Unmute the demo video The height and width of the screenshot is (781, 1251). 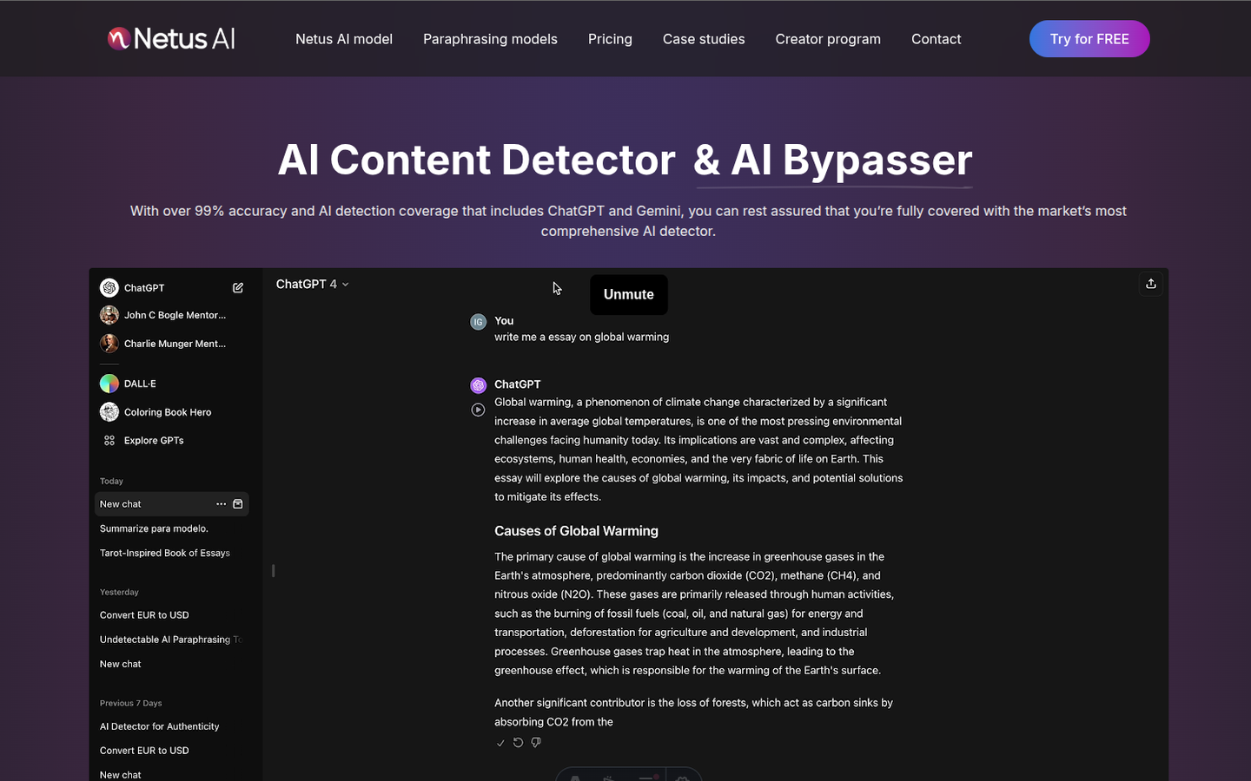click(x=629, y=295)
